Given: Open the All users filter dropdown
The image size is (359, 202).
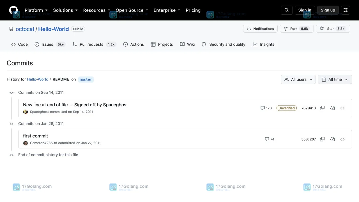Looking at the screenshot, I should tap(298, 79).
